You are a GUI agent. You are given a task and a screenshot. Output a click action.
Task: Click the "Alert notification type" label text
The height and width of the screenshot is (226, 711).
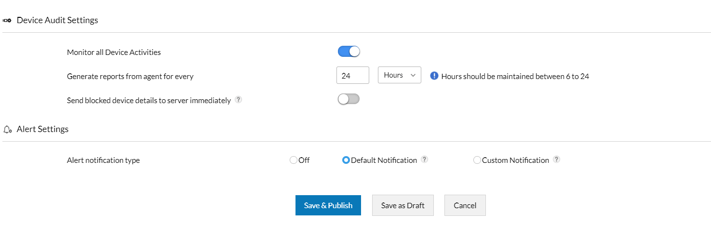pos(103,160)
